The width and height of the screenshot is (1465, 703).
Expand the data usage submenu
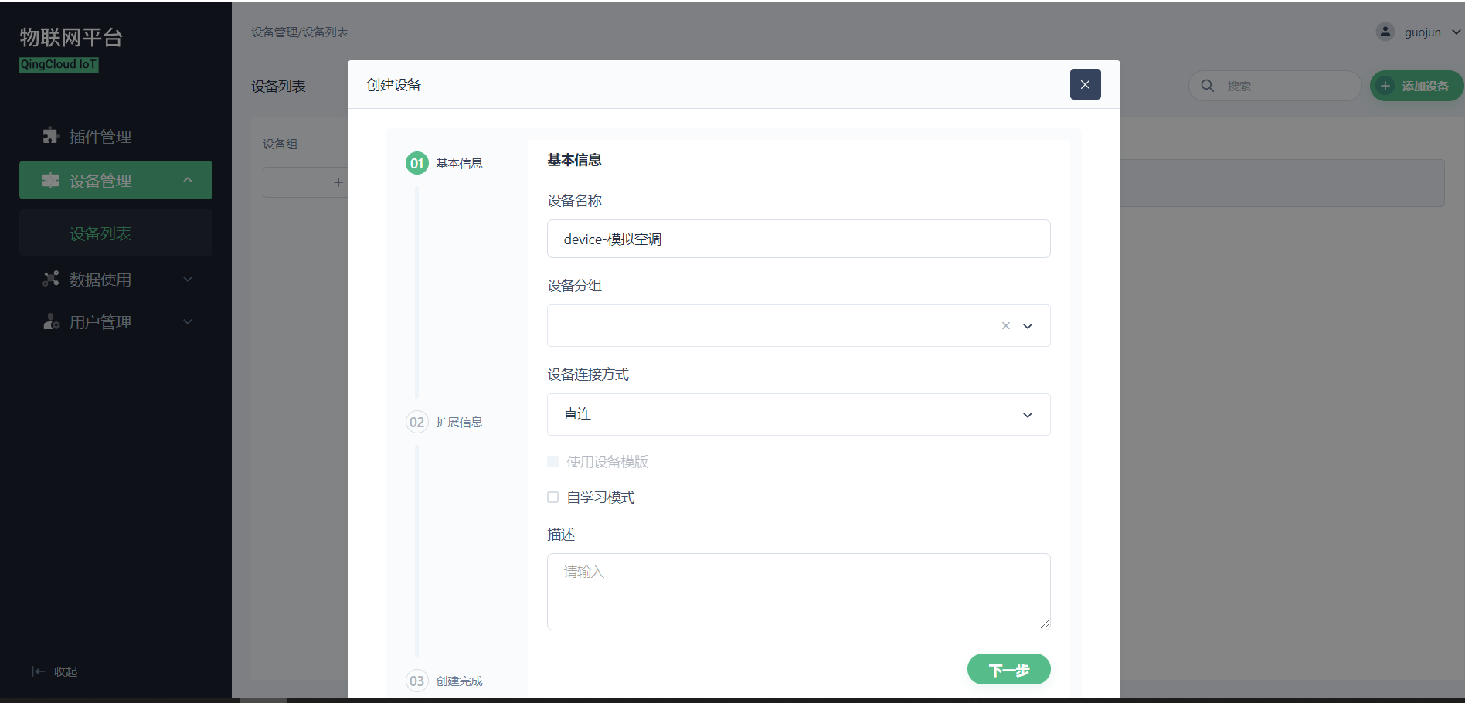click(x=188, y=279)
